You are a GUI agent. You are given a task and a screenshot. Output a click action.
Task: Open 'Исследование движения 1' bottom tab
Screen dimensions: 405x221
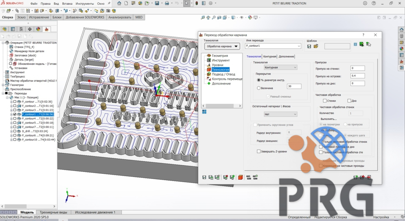pyautogui.click(x=95, y=212)
